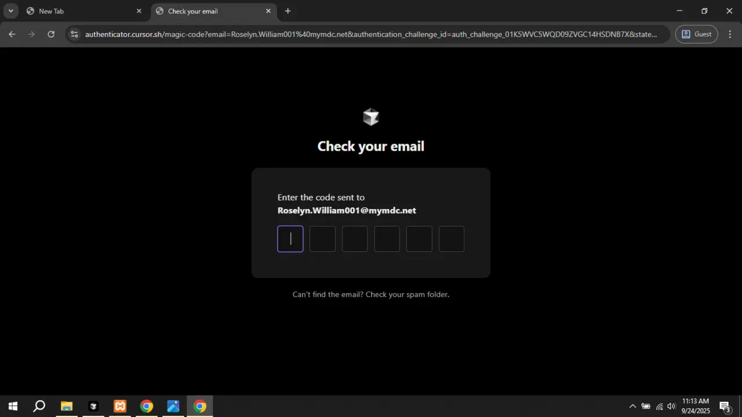View site information icon
The width and height of the screenshot is (742, 417).
74,34
